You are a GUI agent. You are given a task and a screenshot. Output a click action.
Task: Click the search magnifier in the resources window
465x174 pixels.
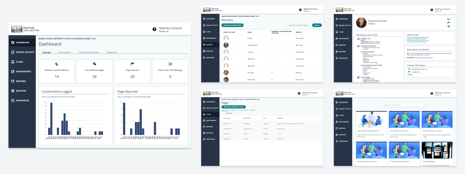[425, 105]
